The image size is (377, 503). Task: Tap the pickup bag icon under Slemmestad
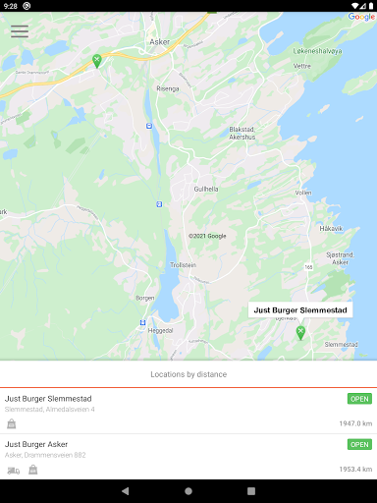coord(12,423)
